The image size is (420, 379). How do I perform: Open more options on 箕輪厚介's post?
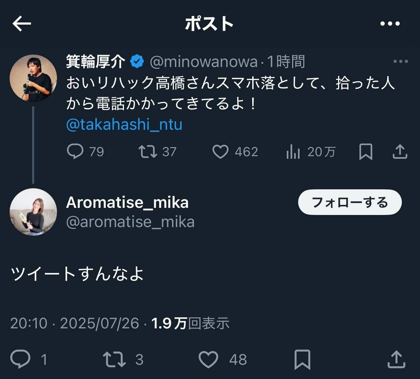point(400,62)
